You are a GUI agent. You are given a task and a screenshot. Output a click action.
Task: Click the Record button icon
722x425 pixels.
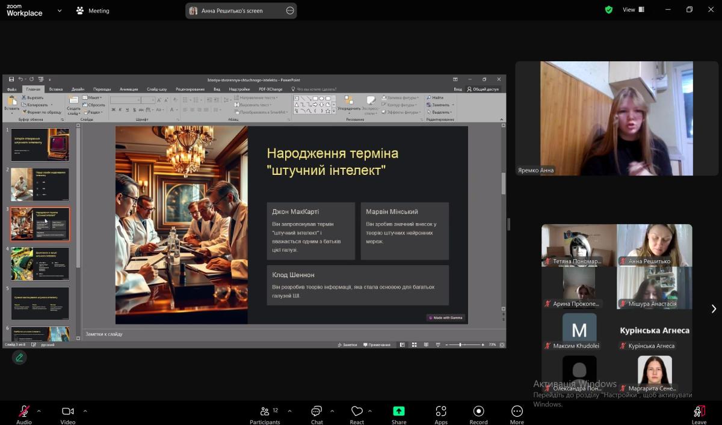(x=478, y=412)
